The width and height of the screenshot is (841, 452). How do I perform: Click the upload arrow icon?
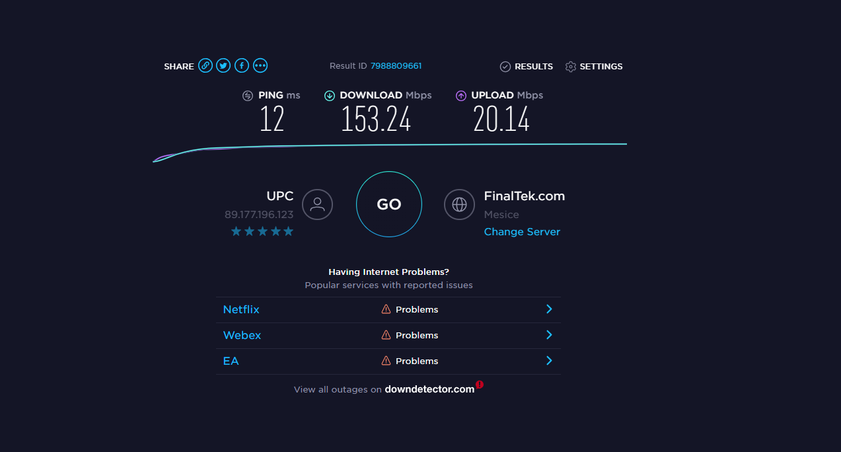click(461, 96)
